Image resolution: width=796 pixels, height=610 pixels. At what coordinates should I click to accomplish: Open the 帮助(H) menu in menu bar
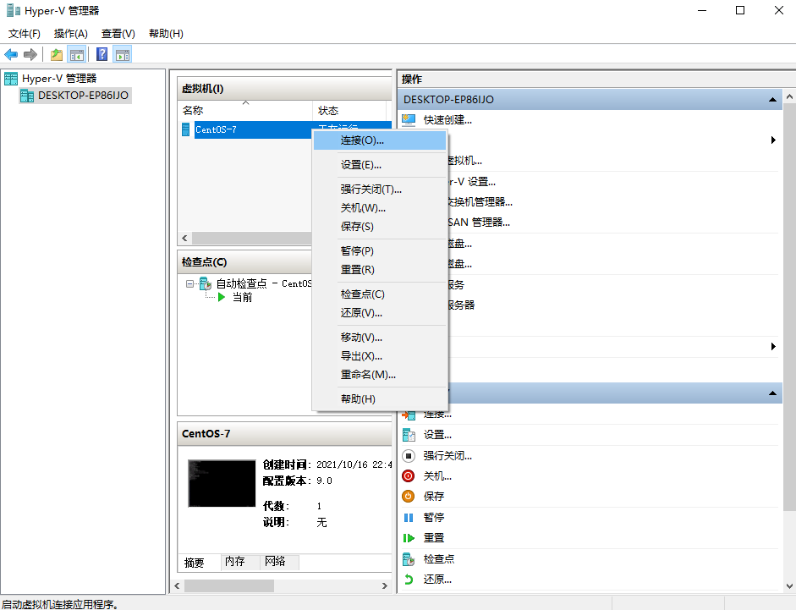166,34
